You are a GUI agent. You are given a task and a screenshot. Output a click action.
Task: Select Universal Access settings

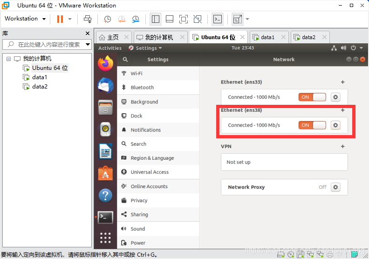(x=158, y=172)
